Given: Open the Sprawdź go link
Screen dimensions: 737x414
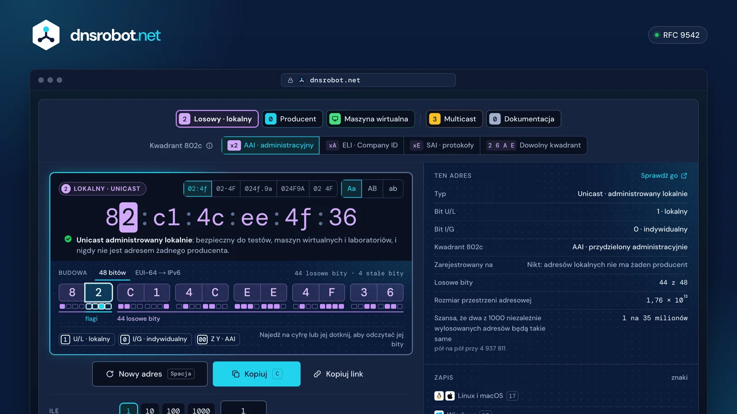Looking at the screenshot, I should tap(664, 176).
